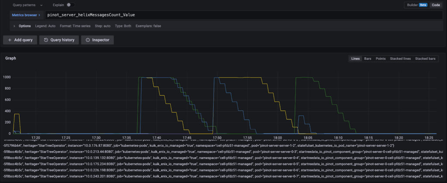This screenshot has height=183, width=447.
Task: Choose the Stacked lines graph style
Action: click(x=400, y=58)
